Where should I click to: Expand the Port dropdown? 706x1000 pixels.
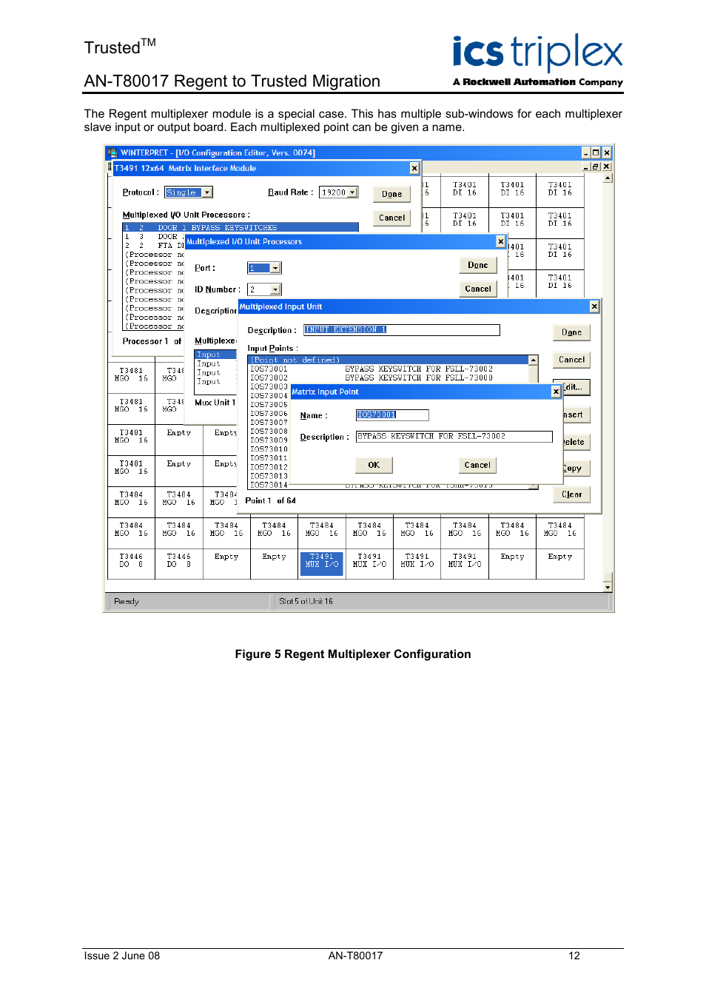tap(276, 268)
